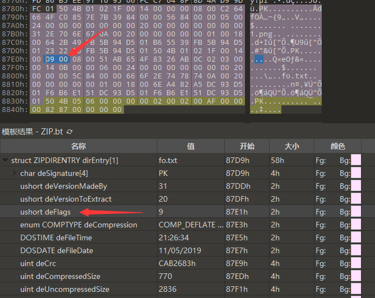
Task: Click the 名称 column header
Action: pos(78,146)
